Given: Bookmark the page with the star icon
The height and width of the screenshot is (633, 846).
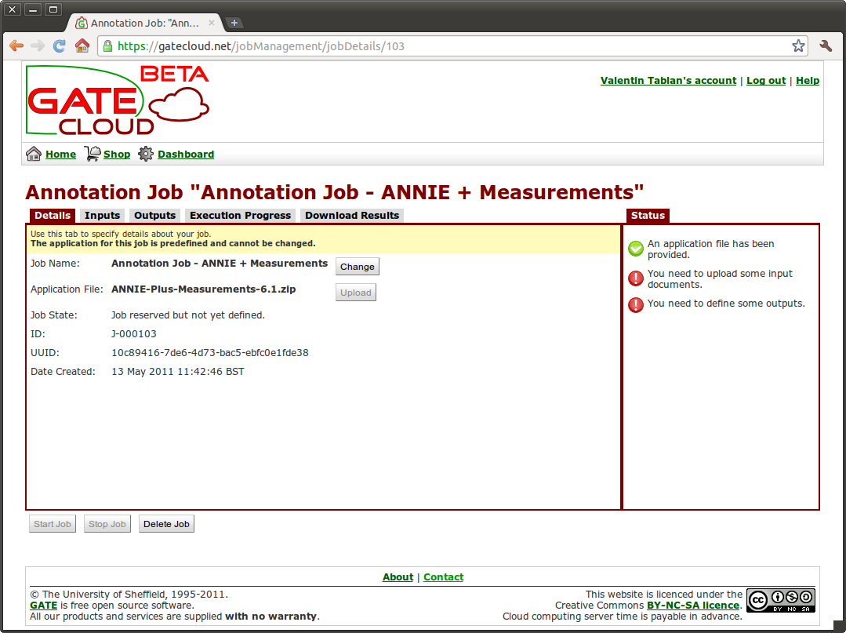Looking at the screenshot, I should 798,45.
